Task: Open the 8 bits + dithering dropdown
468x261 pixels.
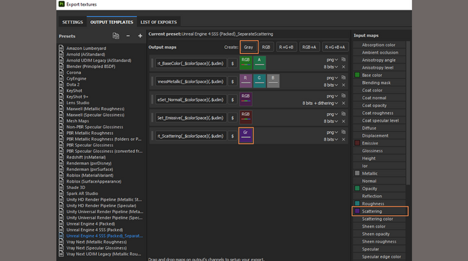Action: click(320, 103)
